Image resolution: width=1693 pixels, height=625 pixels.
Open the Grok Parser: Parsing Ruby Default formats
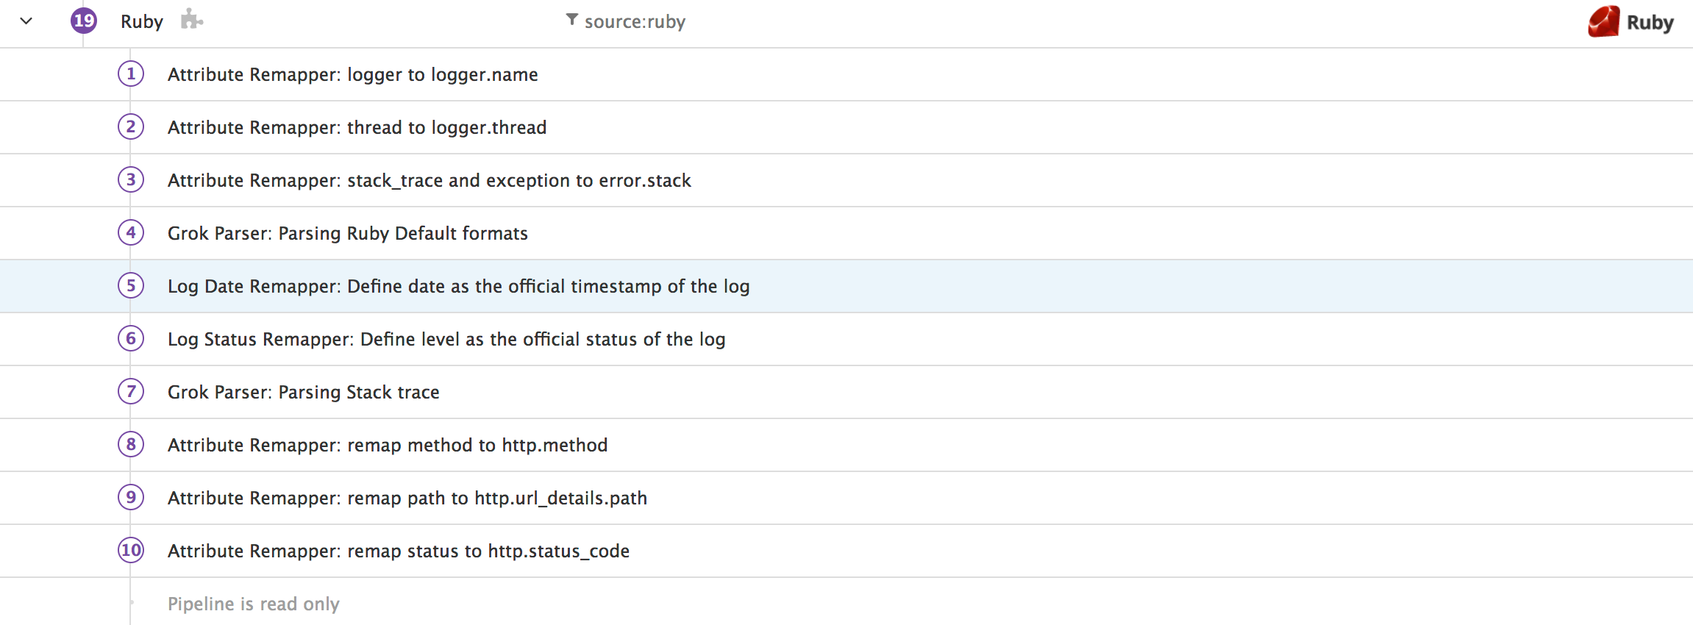[347, 232]
